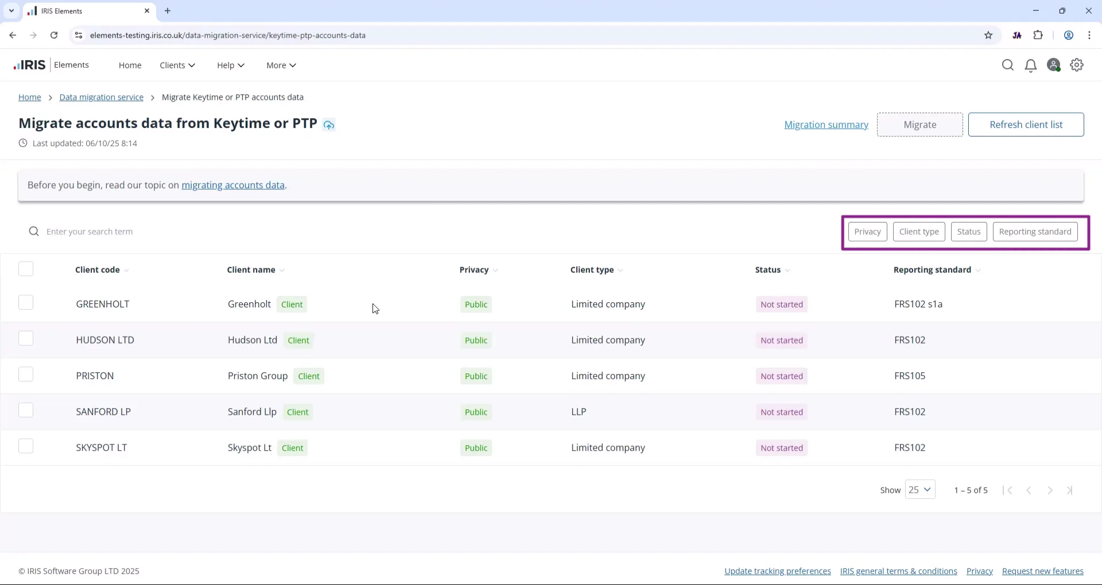1102x585 pixels.
Task: Click the search term input field
Action: [402, 232]
